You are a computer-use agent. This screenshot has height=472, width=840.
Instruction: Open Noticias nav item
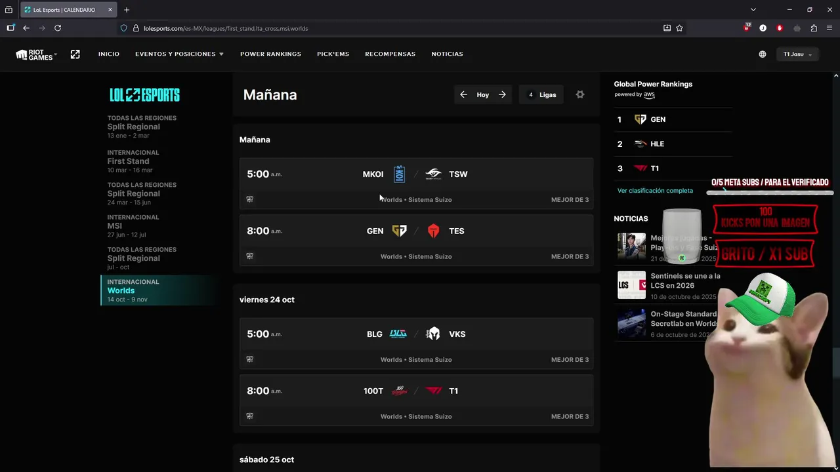(447, 54)
